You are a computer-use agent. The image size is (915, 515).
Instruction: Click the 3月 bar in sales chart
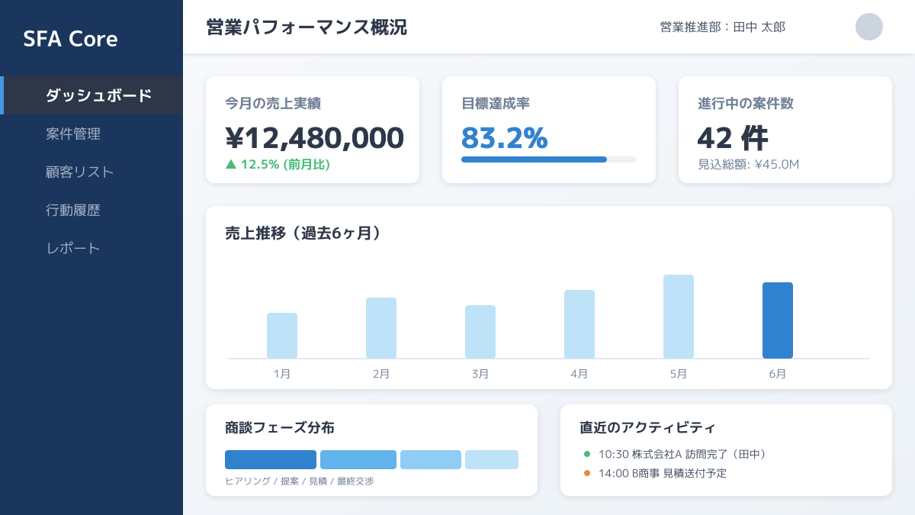coord(480,332)
